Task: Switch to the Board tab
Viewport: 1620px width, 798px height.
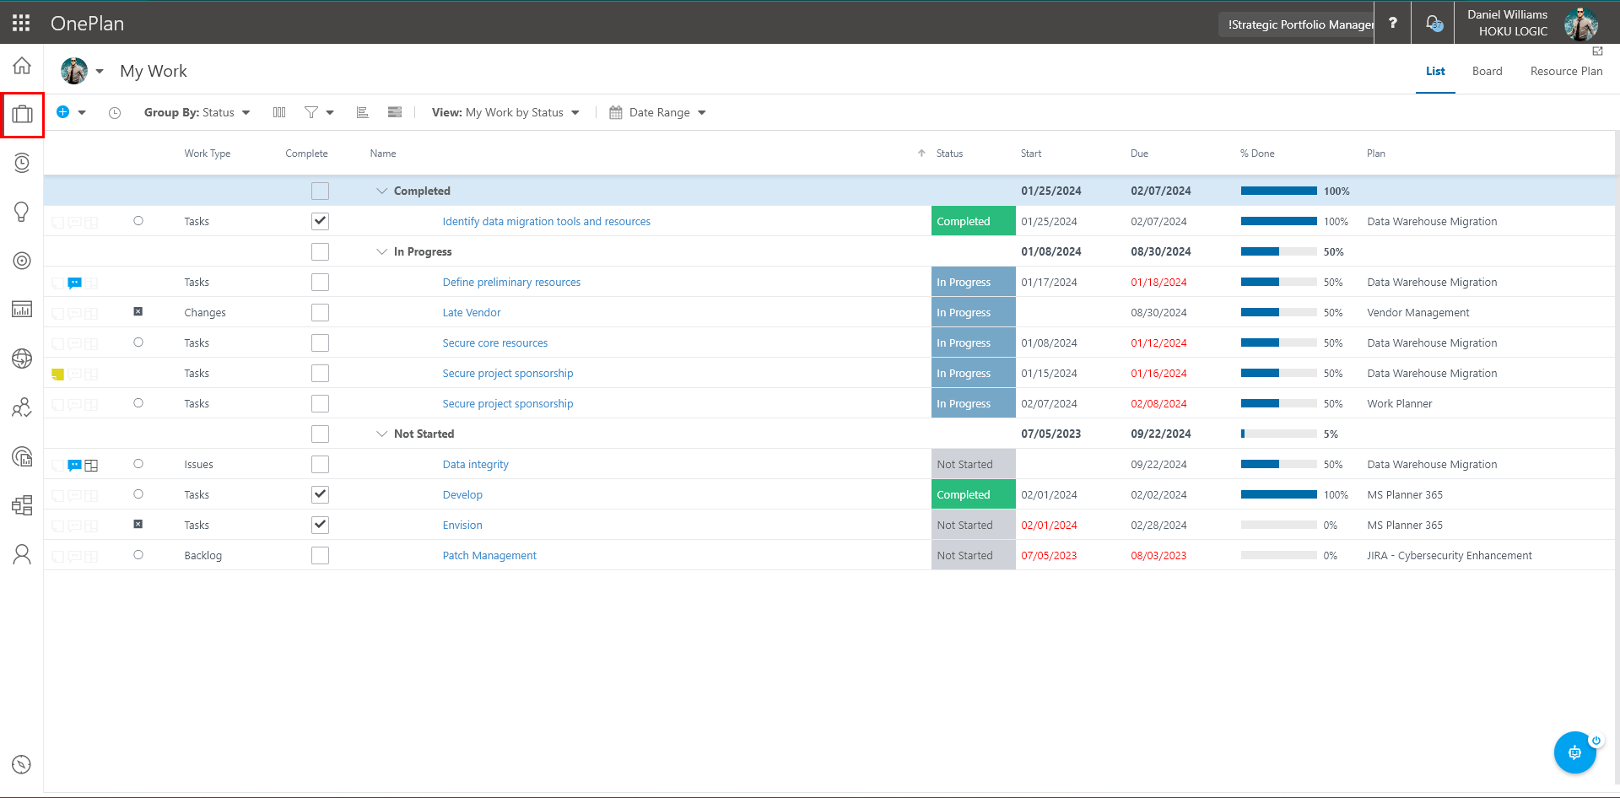Action: [x=1487, y=72]
